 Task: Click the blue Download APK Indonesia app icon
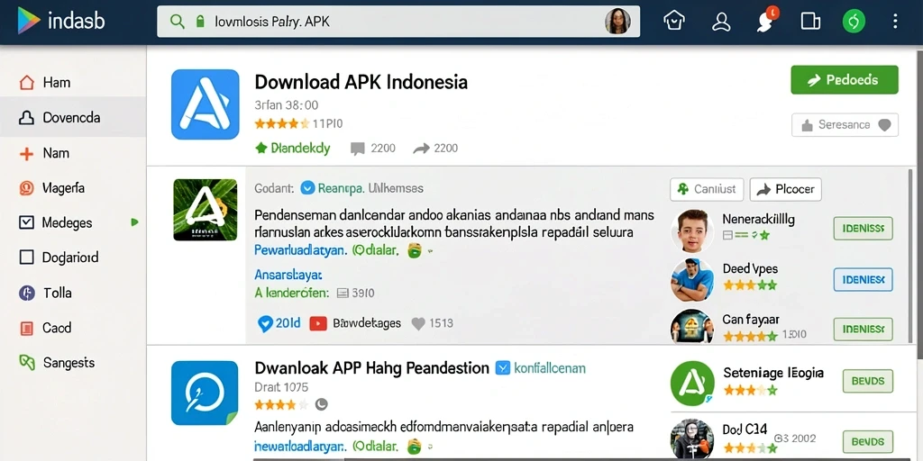tap(205, 104)
